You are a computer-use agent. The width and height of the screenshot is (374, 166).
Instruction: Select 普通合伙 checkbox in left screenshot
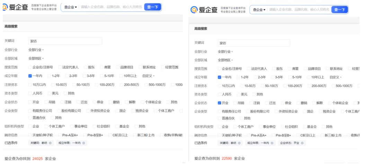[30, 118]
